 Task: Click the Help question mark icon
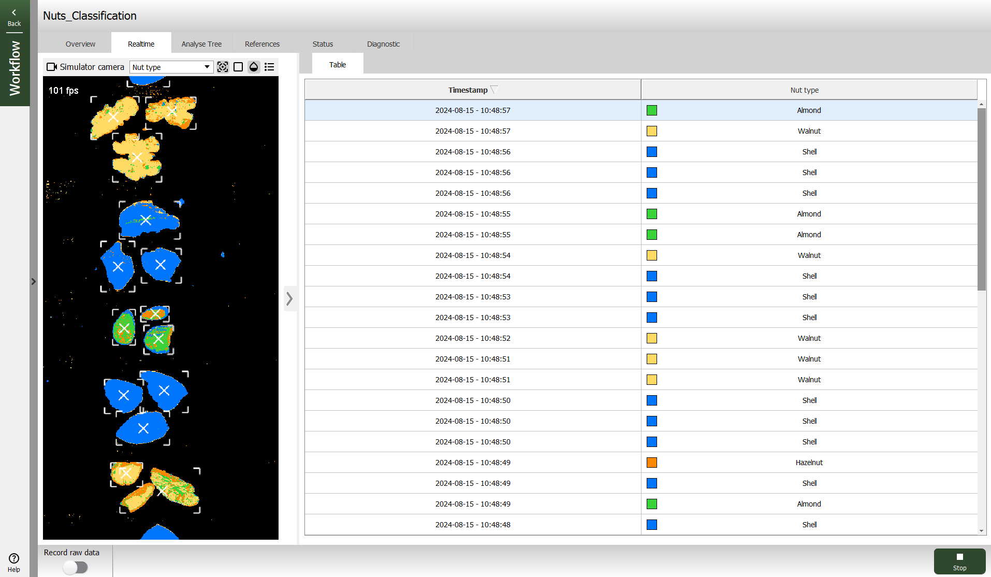pyautogui.click(x=14, y=558)
